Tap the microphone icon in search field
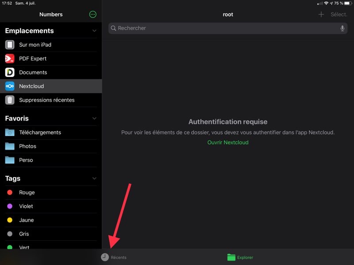 coord(342,28)
